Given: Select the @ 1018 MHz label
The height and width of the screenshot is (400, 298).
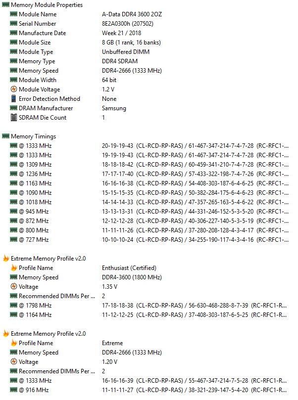Looking at the screenshot, I should coord(35,202).
